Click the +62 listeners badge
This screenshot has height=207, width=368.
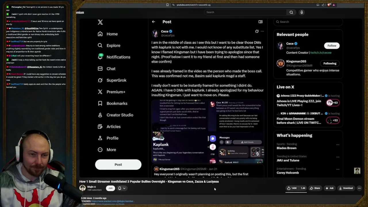point(333,103)
